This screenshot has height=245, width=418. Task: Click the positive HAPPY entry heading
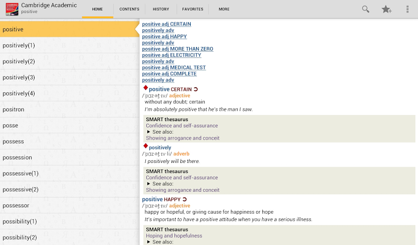pyautogui.click(x=161, y=200)
